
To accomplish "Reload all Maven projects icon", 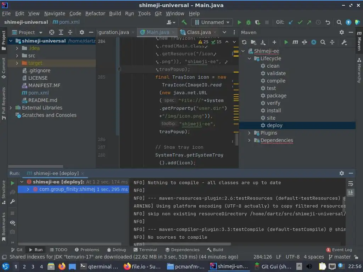I will (244, 42).
